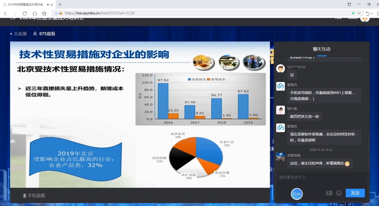Reload the page with refresh icon
This screenshot has height=206, width=379.
click(25, 13)
